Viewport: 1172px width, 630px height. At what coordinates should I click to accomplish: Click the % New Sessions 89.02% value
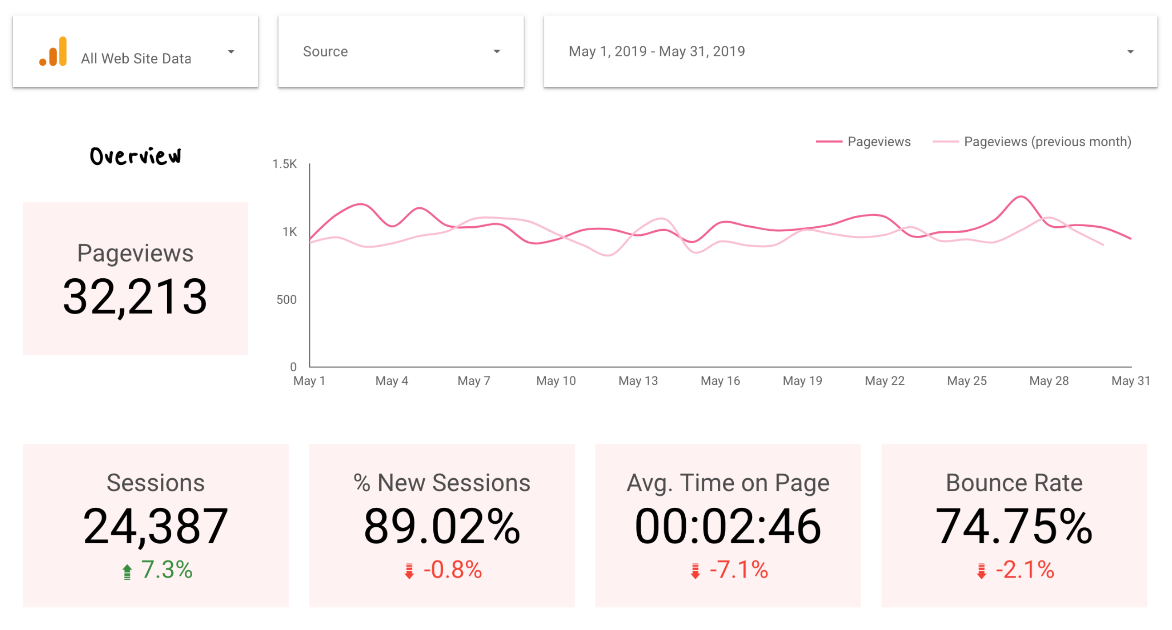(442, 526)
